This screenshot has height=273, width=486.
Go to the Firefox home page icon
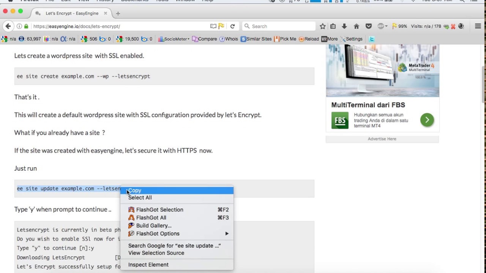[x=357, y=26]
